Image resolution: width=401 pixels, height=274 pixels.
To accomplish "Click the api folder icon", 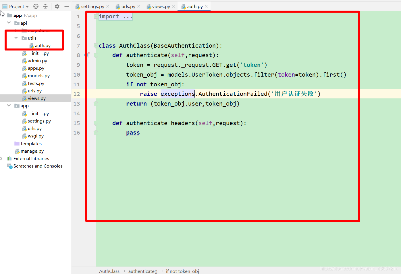I will click(17, 23).
